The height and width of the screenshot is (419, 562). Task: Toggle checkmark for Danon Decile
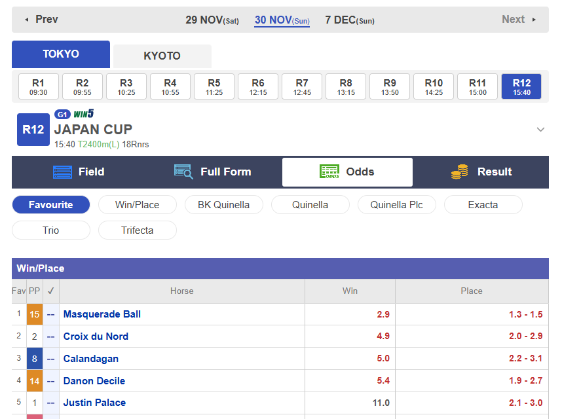click(51, 380)
